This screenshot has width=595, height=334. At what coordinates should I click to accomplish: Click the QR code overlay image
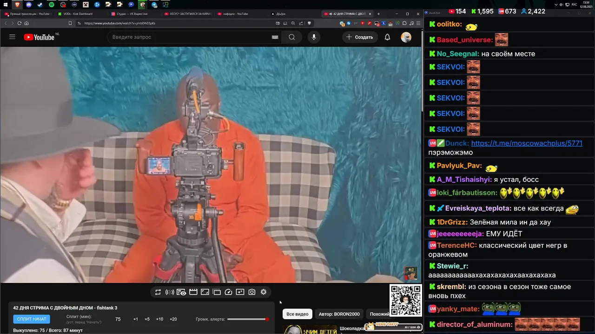pyautogui.click(x=406, y=301)
